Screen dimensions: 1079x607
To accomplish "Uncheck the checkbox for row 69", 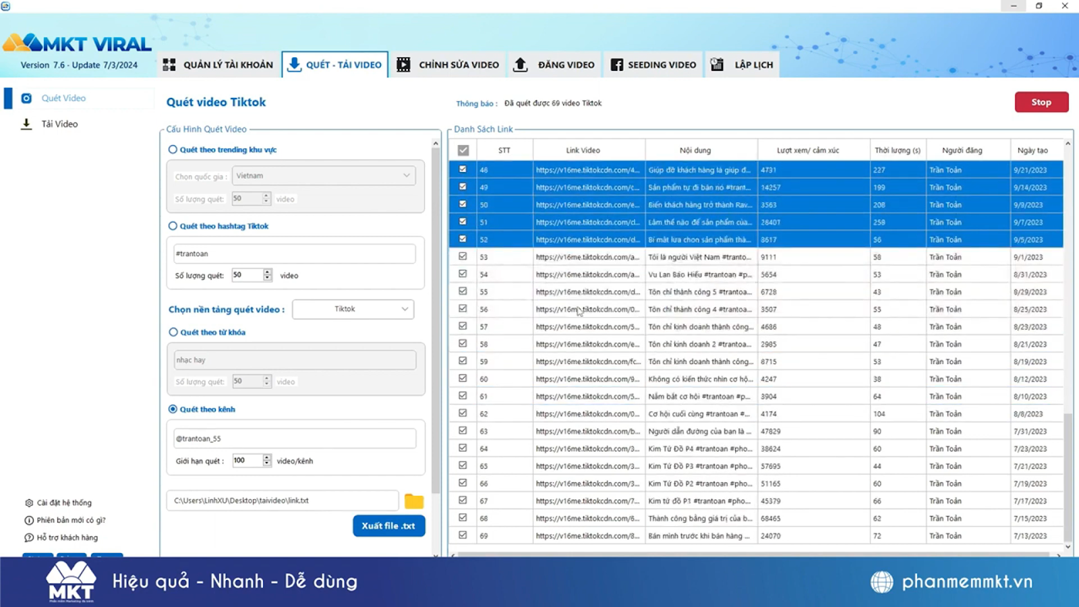I will [x=463, y=535].
